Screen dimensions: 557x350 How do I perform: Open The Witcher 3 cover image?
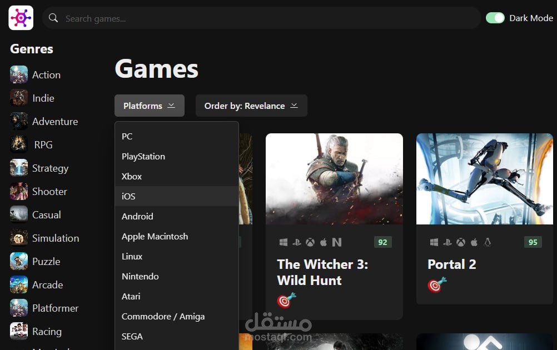tap(334, 179)
